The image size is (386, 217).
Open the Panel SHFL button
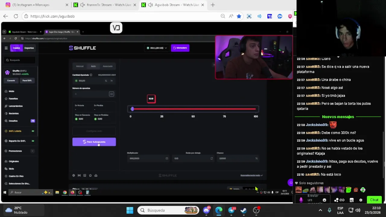(27, 80)
